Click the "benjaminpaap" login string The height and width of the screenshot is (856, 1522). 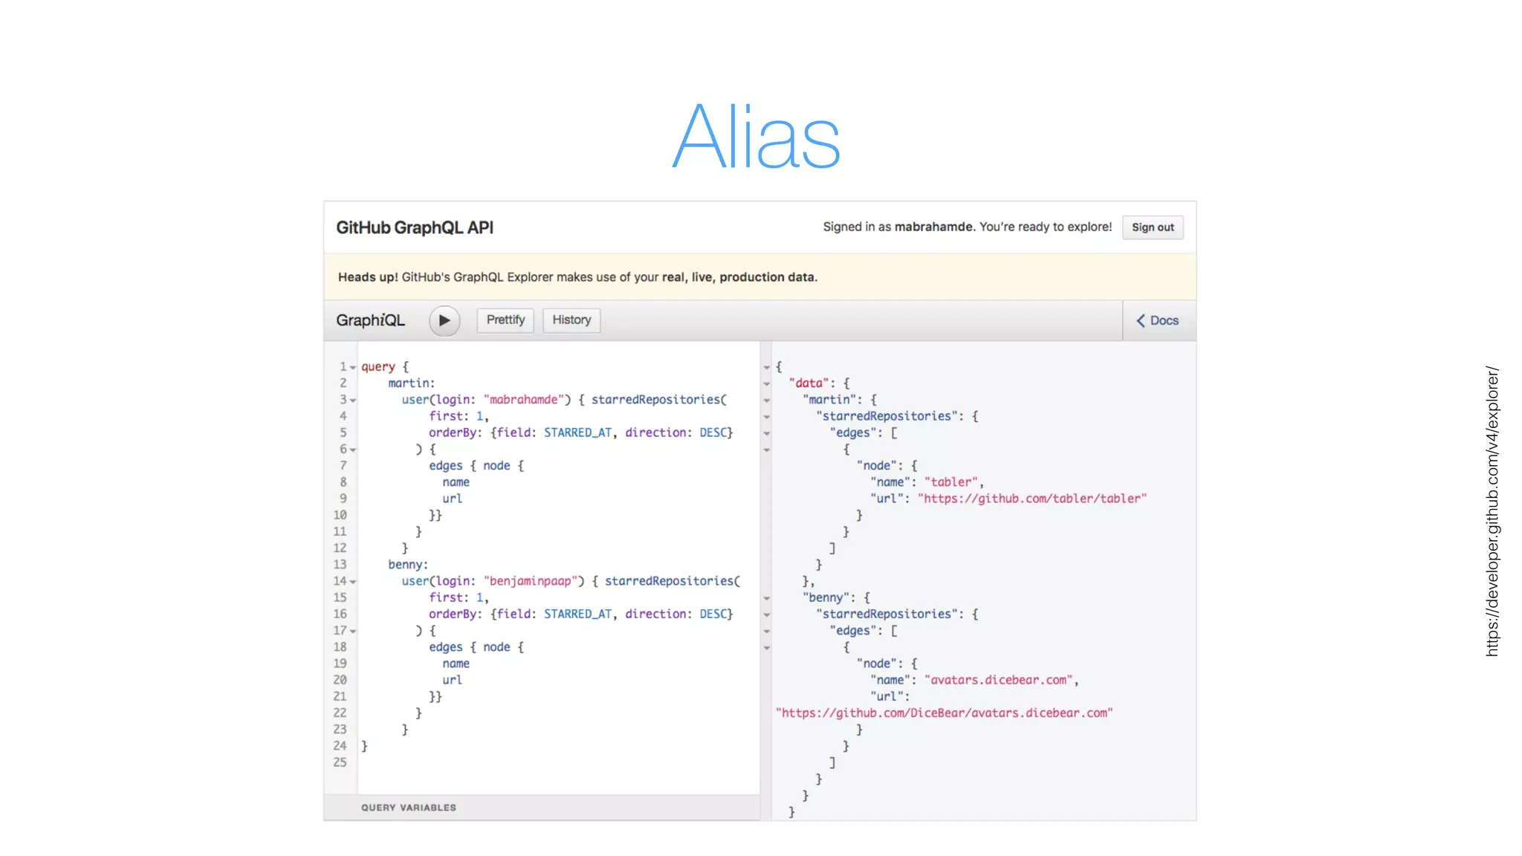point(531,581)
